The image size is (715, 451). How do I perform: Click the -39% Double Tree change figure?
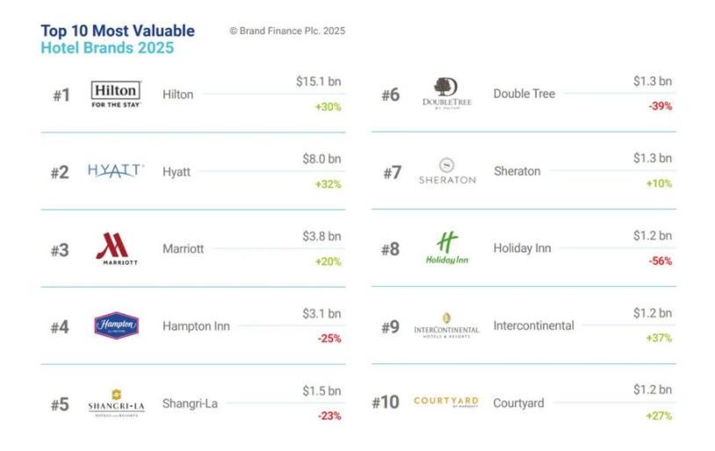(x=660, y=106)
